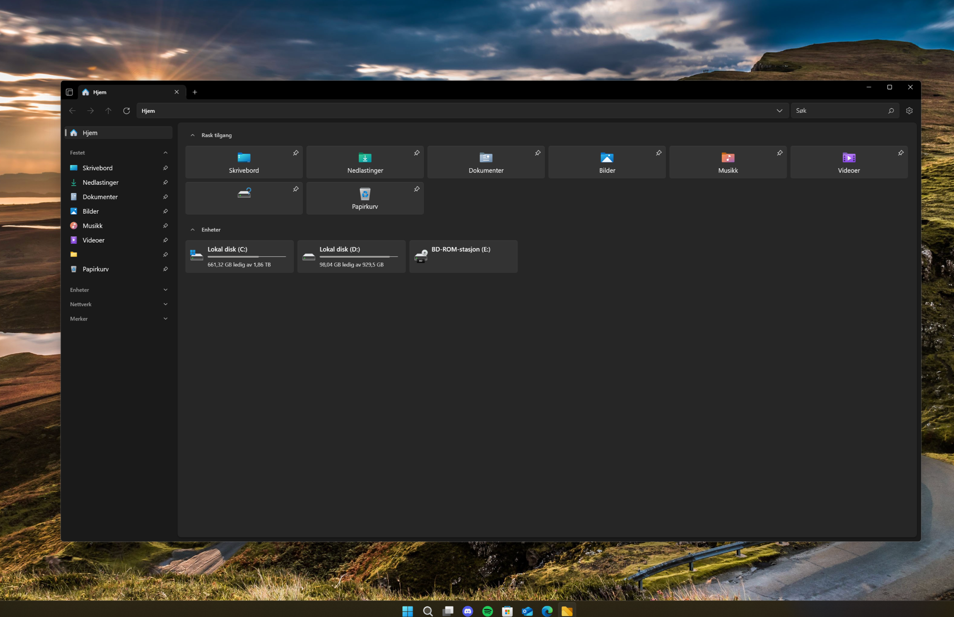Unpin Skrivebord using its pin icon
The width and height of the screenshot is (954, 617).
pos(296,153)
